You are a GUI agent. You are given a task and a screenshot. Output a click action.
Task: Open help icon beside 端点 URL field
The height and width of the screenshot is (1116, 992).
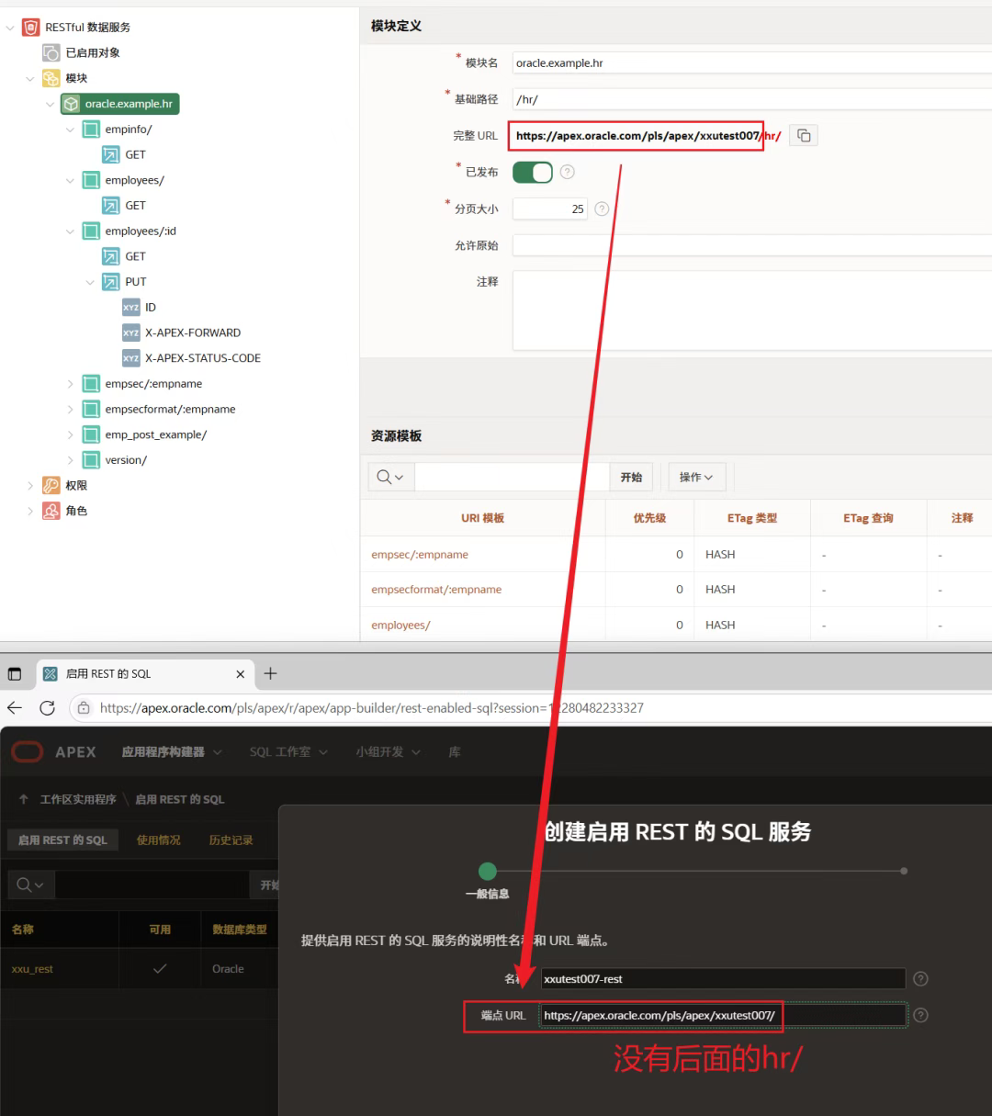click(921, 1015)
